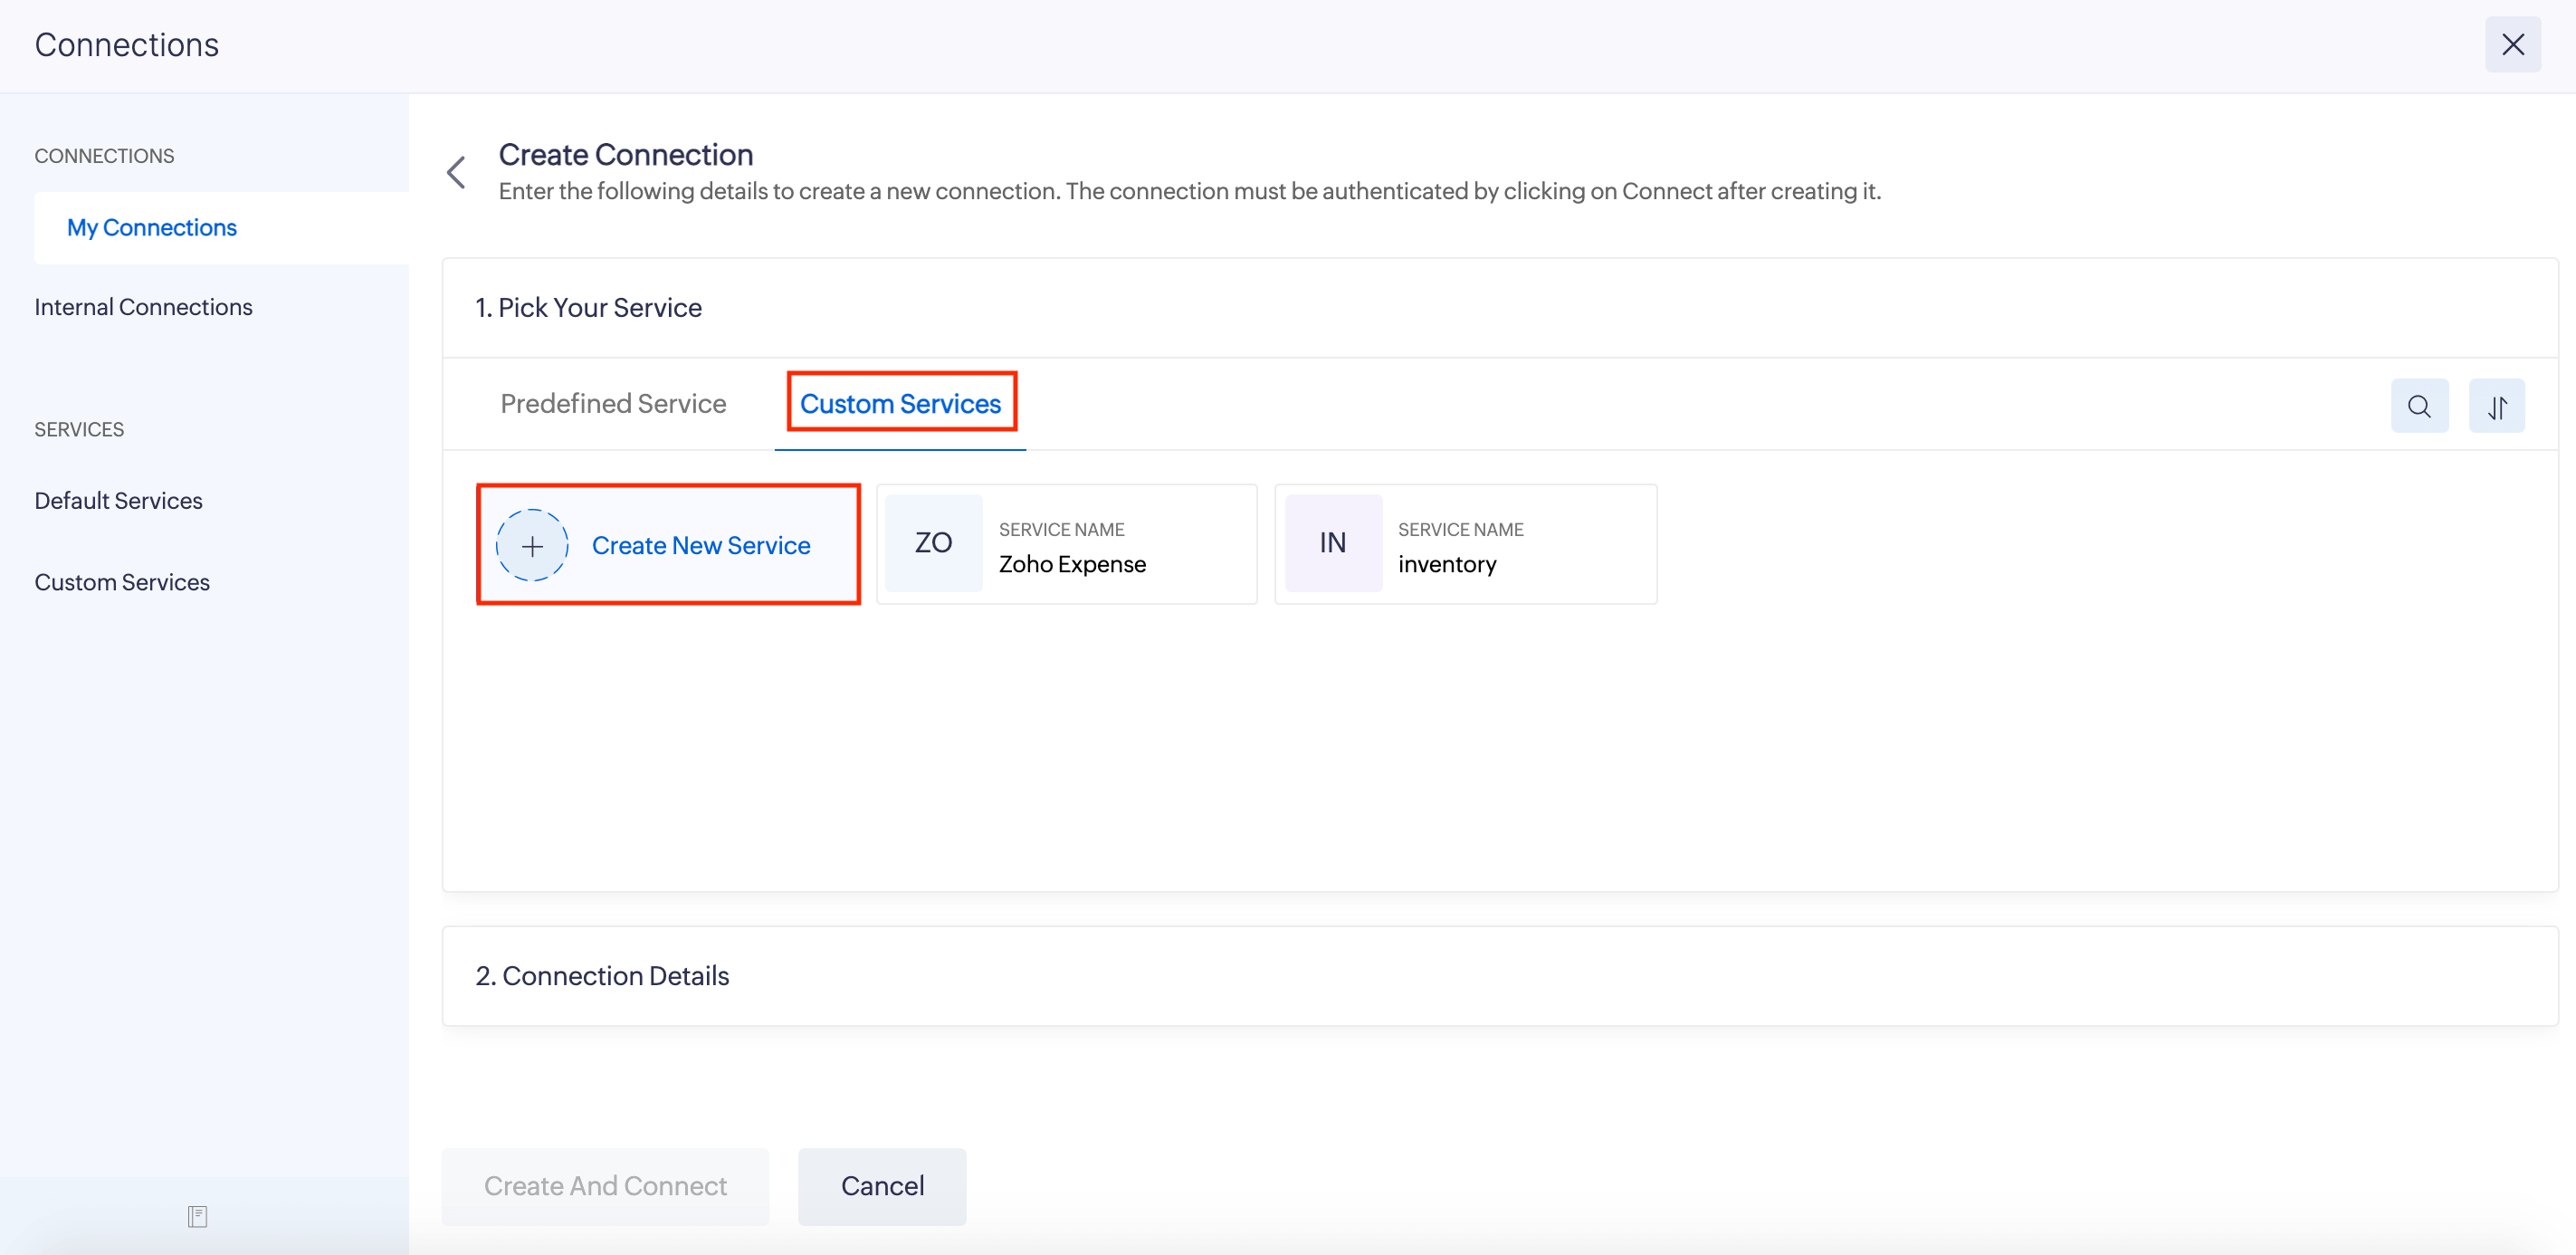Click the back arrow beside Create Connection

click(x=456, y=172)
